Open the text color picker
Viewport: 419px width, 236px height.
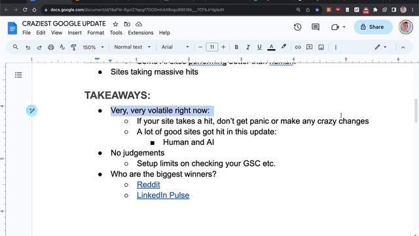[271, 47]
